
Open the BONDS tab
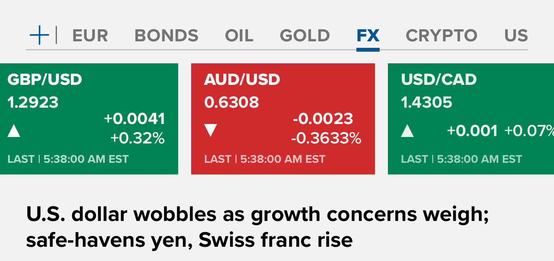167,36
